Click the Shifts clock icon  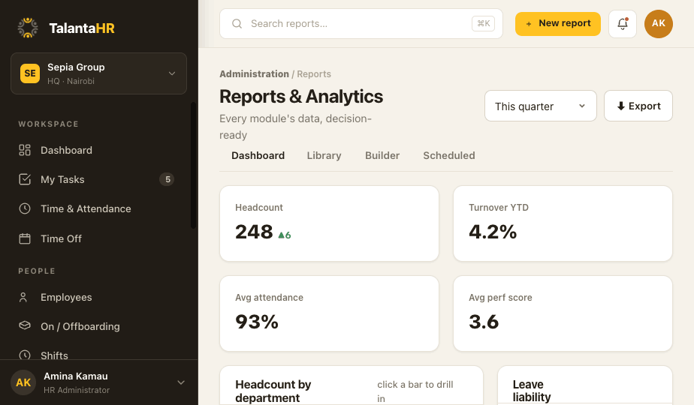coord(25,355)
